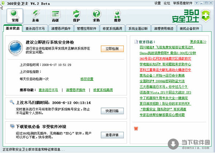Open the 求助 help icon
215x153 pixels.
[x=96, y=16]
